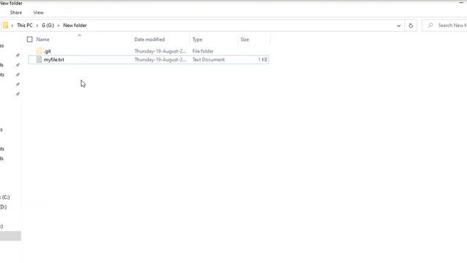Select 'This PC' in breadcrumb path
The height and width of the screenshot is (263, 467).
pyautogui.click(x=25, y=26)
